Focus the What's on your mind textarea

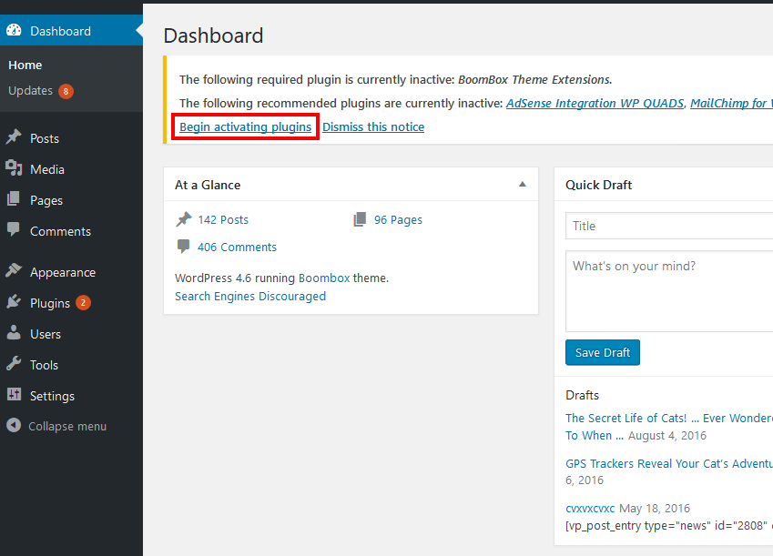click(669, 291)
